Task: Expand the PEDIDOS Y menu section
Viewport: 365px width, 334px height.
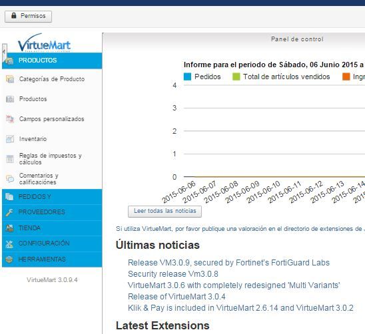Action: pyautogui.click(x=52, y=197)
